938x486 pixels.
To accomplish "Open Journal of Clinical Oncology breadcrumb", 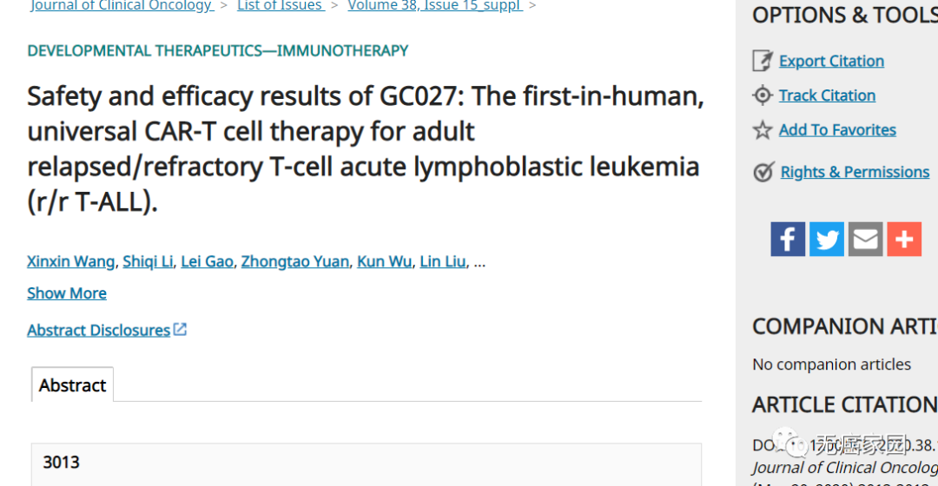I will (x=122, y=6).
